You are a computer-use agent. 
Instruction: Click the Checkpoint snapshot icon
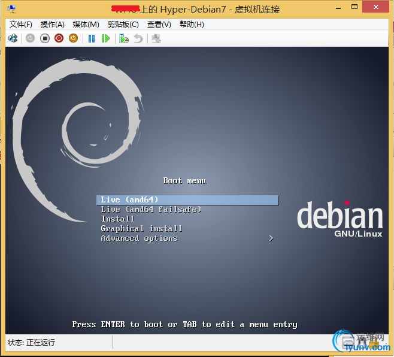click(123, 39)
